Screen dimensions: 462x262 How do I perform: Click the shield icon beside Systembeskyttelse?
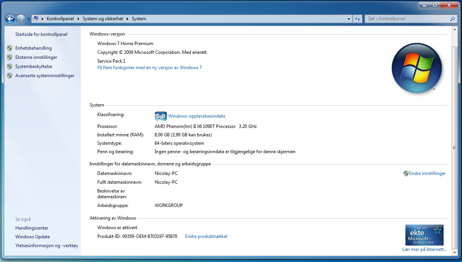pos(10,66)
